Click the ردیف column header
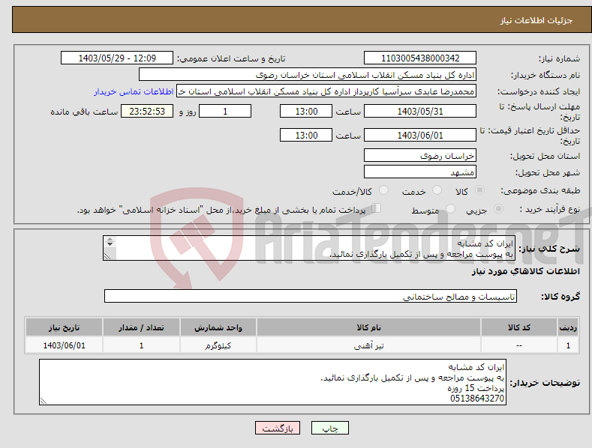 (568, 327)
